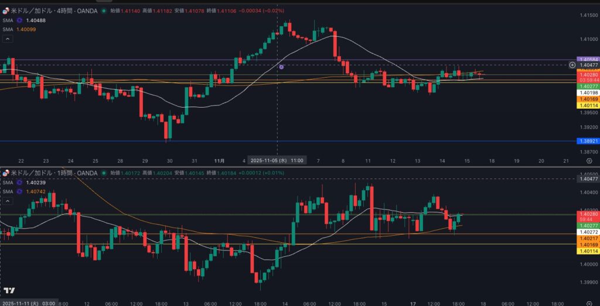Click the yellow 1.40114 price label on upper chart

click(x=587, y=105)
